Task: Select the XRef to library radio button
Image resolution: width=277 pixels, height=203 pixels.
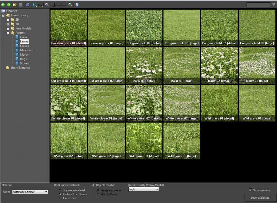Action: [x=98, y=194]
